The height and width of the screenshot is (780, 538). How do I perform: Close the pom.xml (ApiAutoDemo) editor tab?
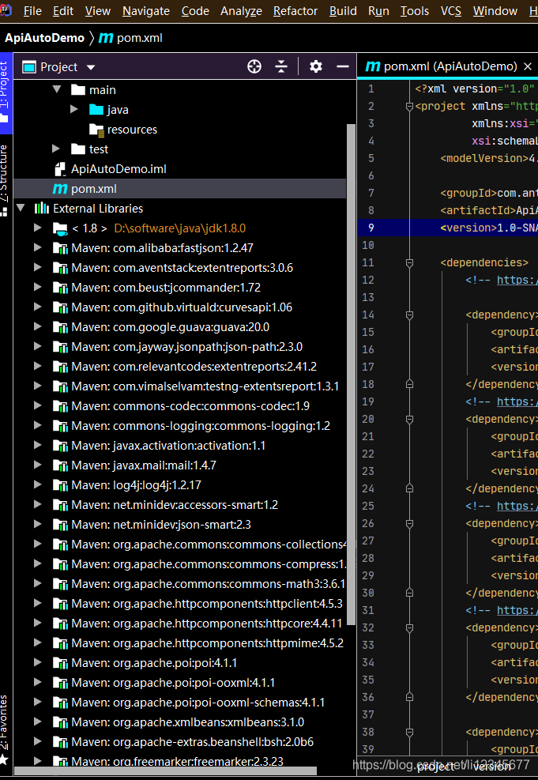528,66
